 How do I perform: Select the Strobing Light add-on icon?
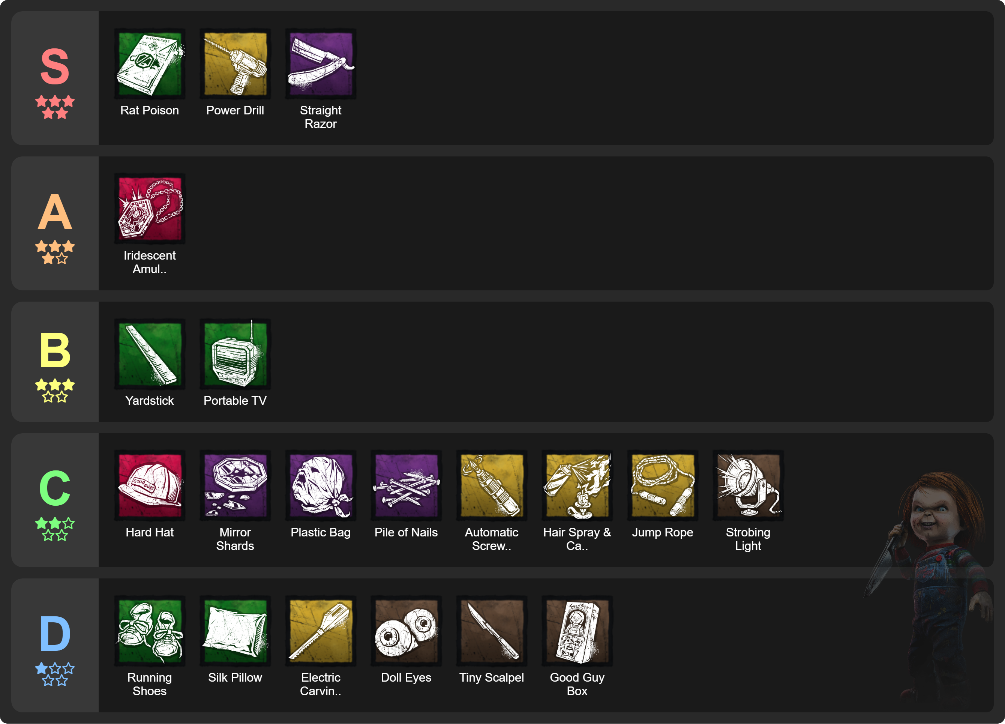[x=748, y=485]
